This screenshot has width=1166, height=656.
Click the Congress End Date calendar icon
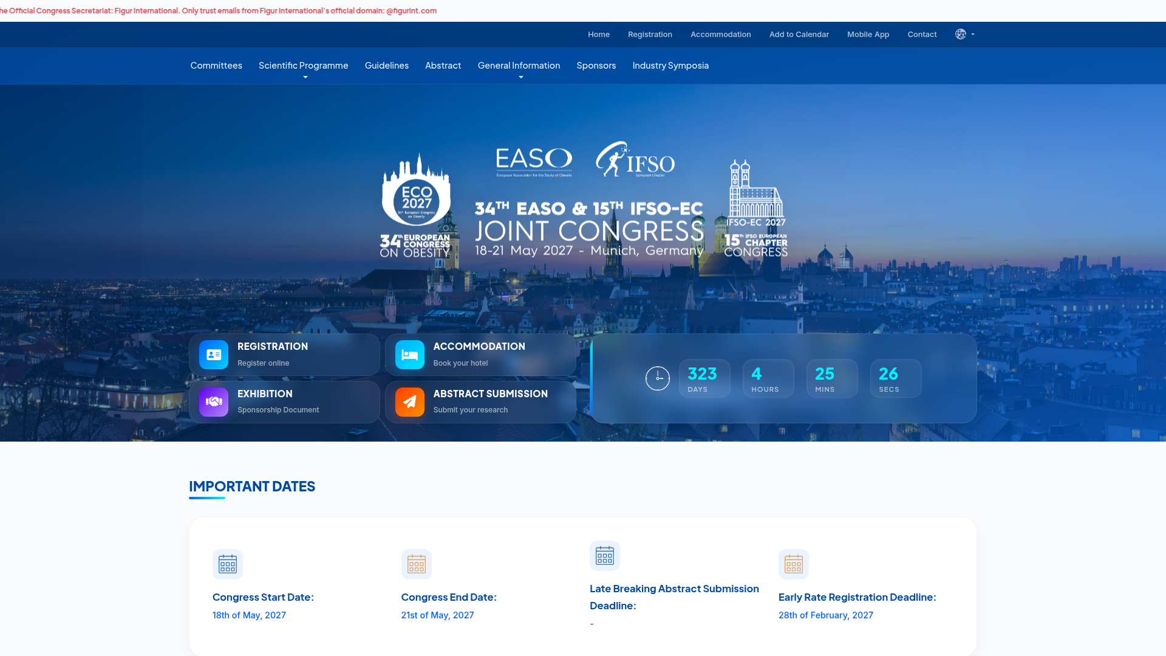(417, 564)
